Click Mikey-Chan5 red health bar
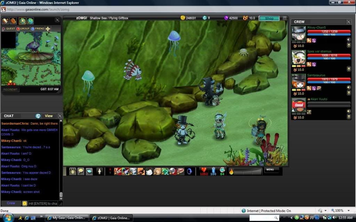Image resolution: width=356 pixels, height=222 pixels. [x=329, y=31]
